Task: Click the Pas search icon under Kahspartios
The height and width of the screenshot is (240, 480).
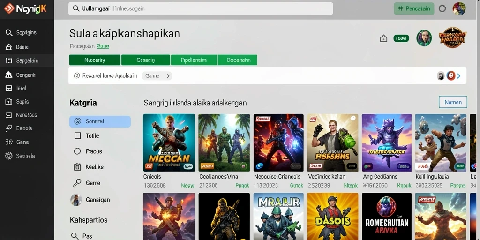Action: click(75, 236)
